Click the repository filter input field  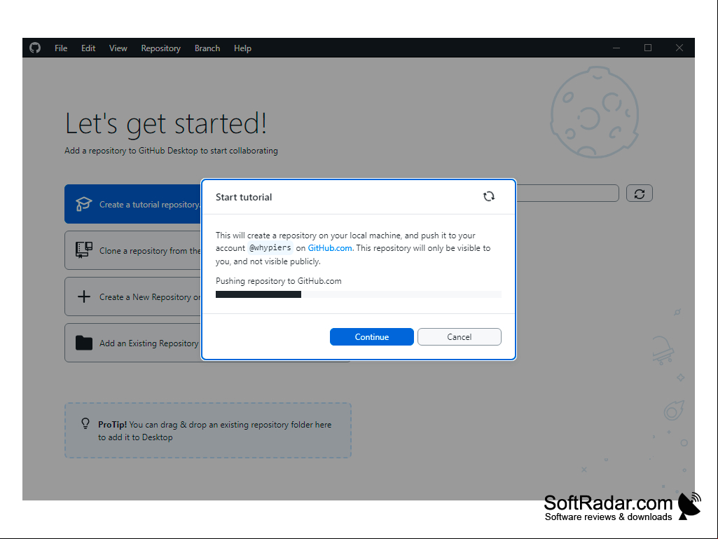point(568,193)
